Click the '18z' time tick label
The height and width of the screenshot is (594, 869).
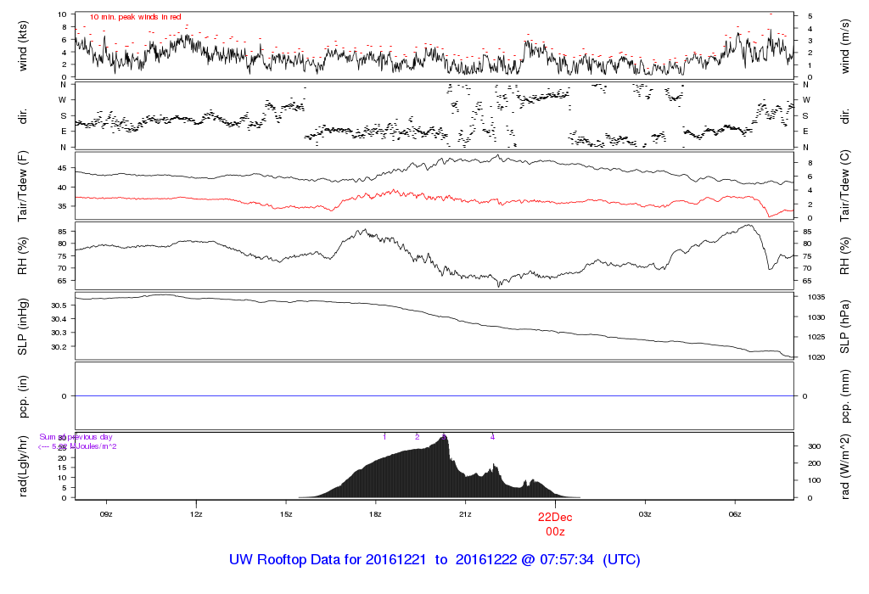[x=375, y=514]
